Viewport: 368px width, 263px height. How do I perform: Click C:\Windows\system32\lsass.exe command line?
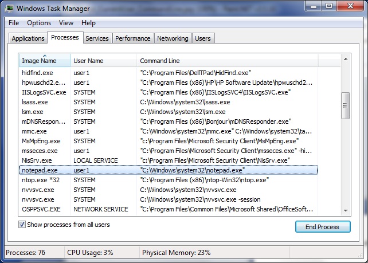[x=185, y=102]
